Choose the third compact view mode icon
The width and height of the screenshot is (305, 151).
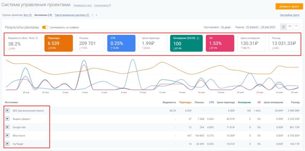(x=296, y=27)
